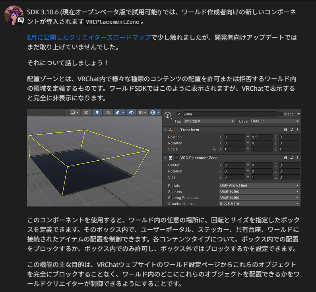The height and width of the screenshot is (292, 316).
Task: Toggle scene gizmos globe icon
Action: click(x=153, y=112)
